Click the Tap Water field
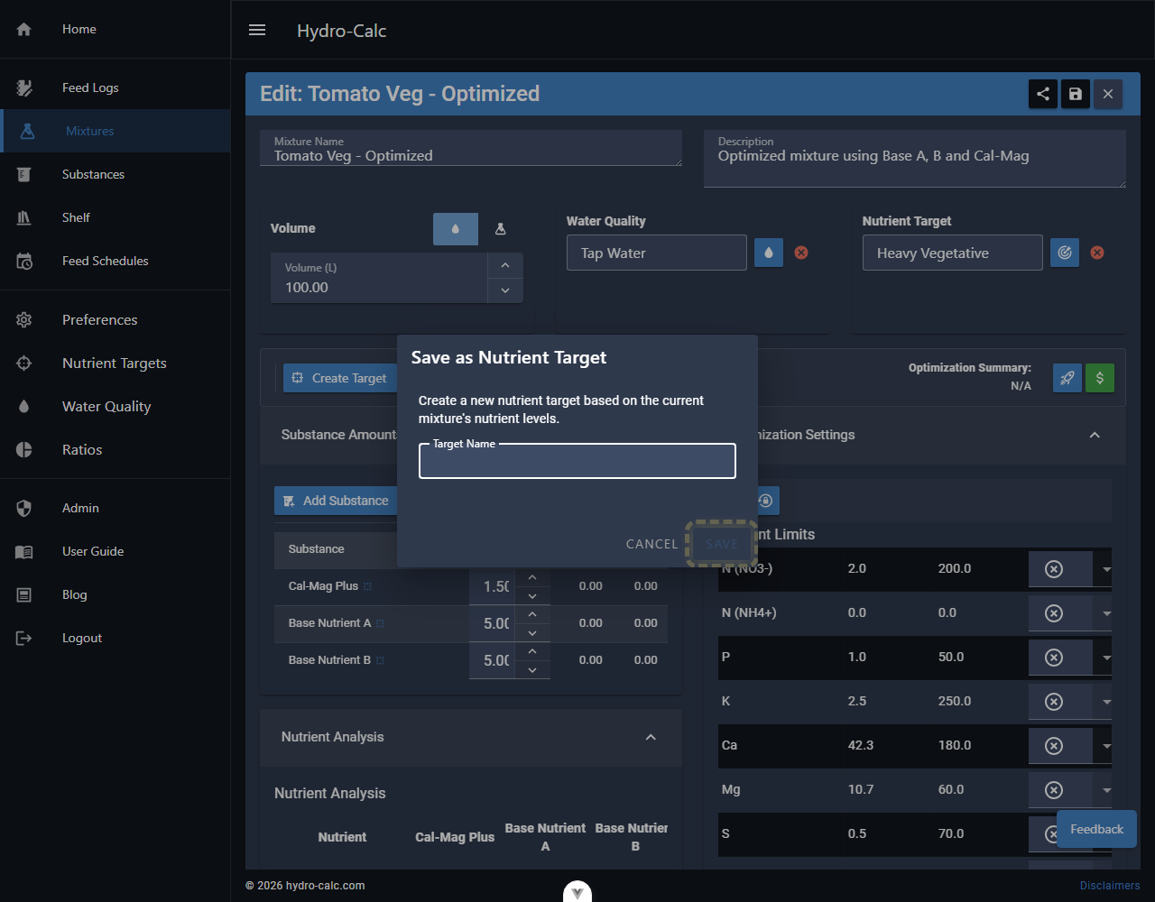1155x902 pixels. click(x=657, y=253)
